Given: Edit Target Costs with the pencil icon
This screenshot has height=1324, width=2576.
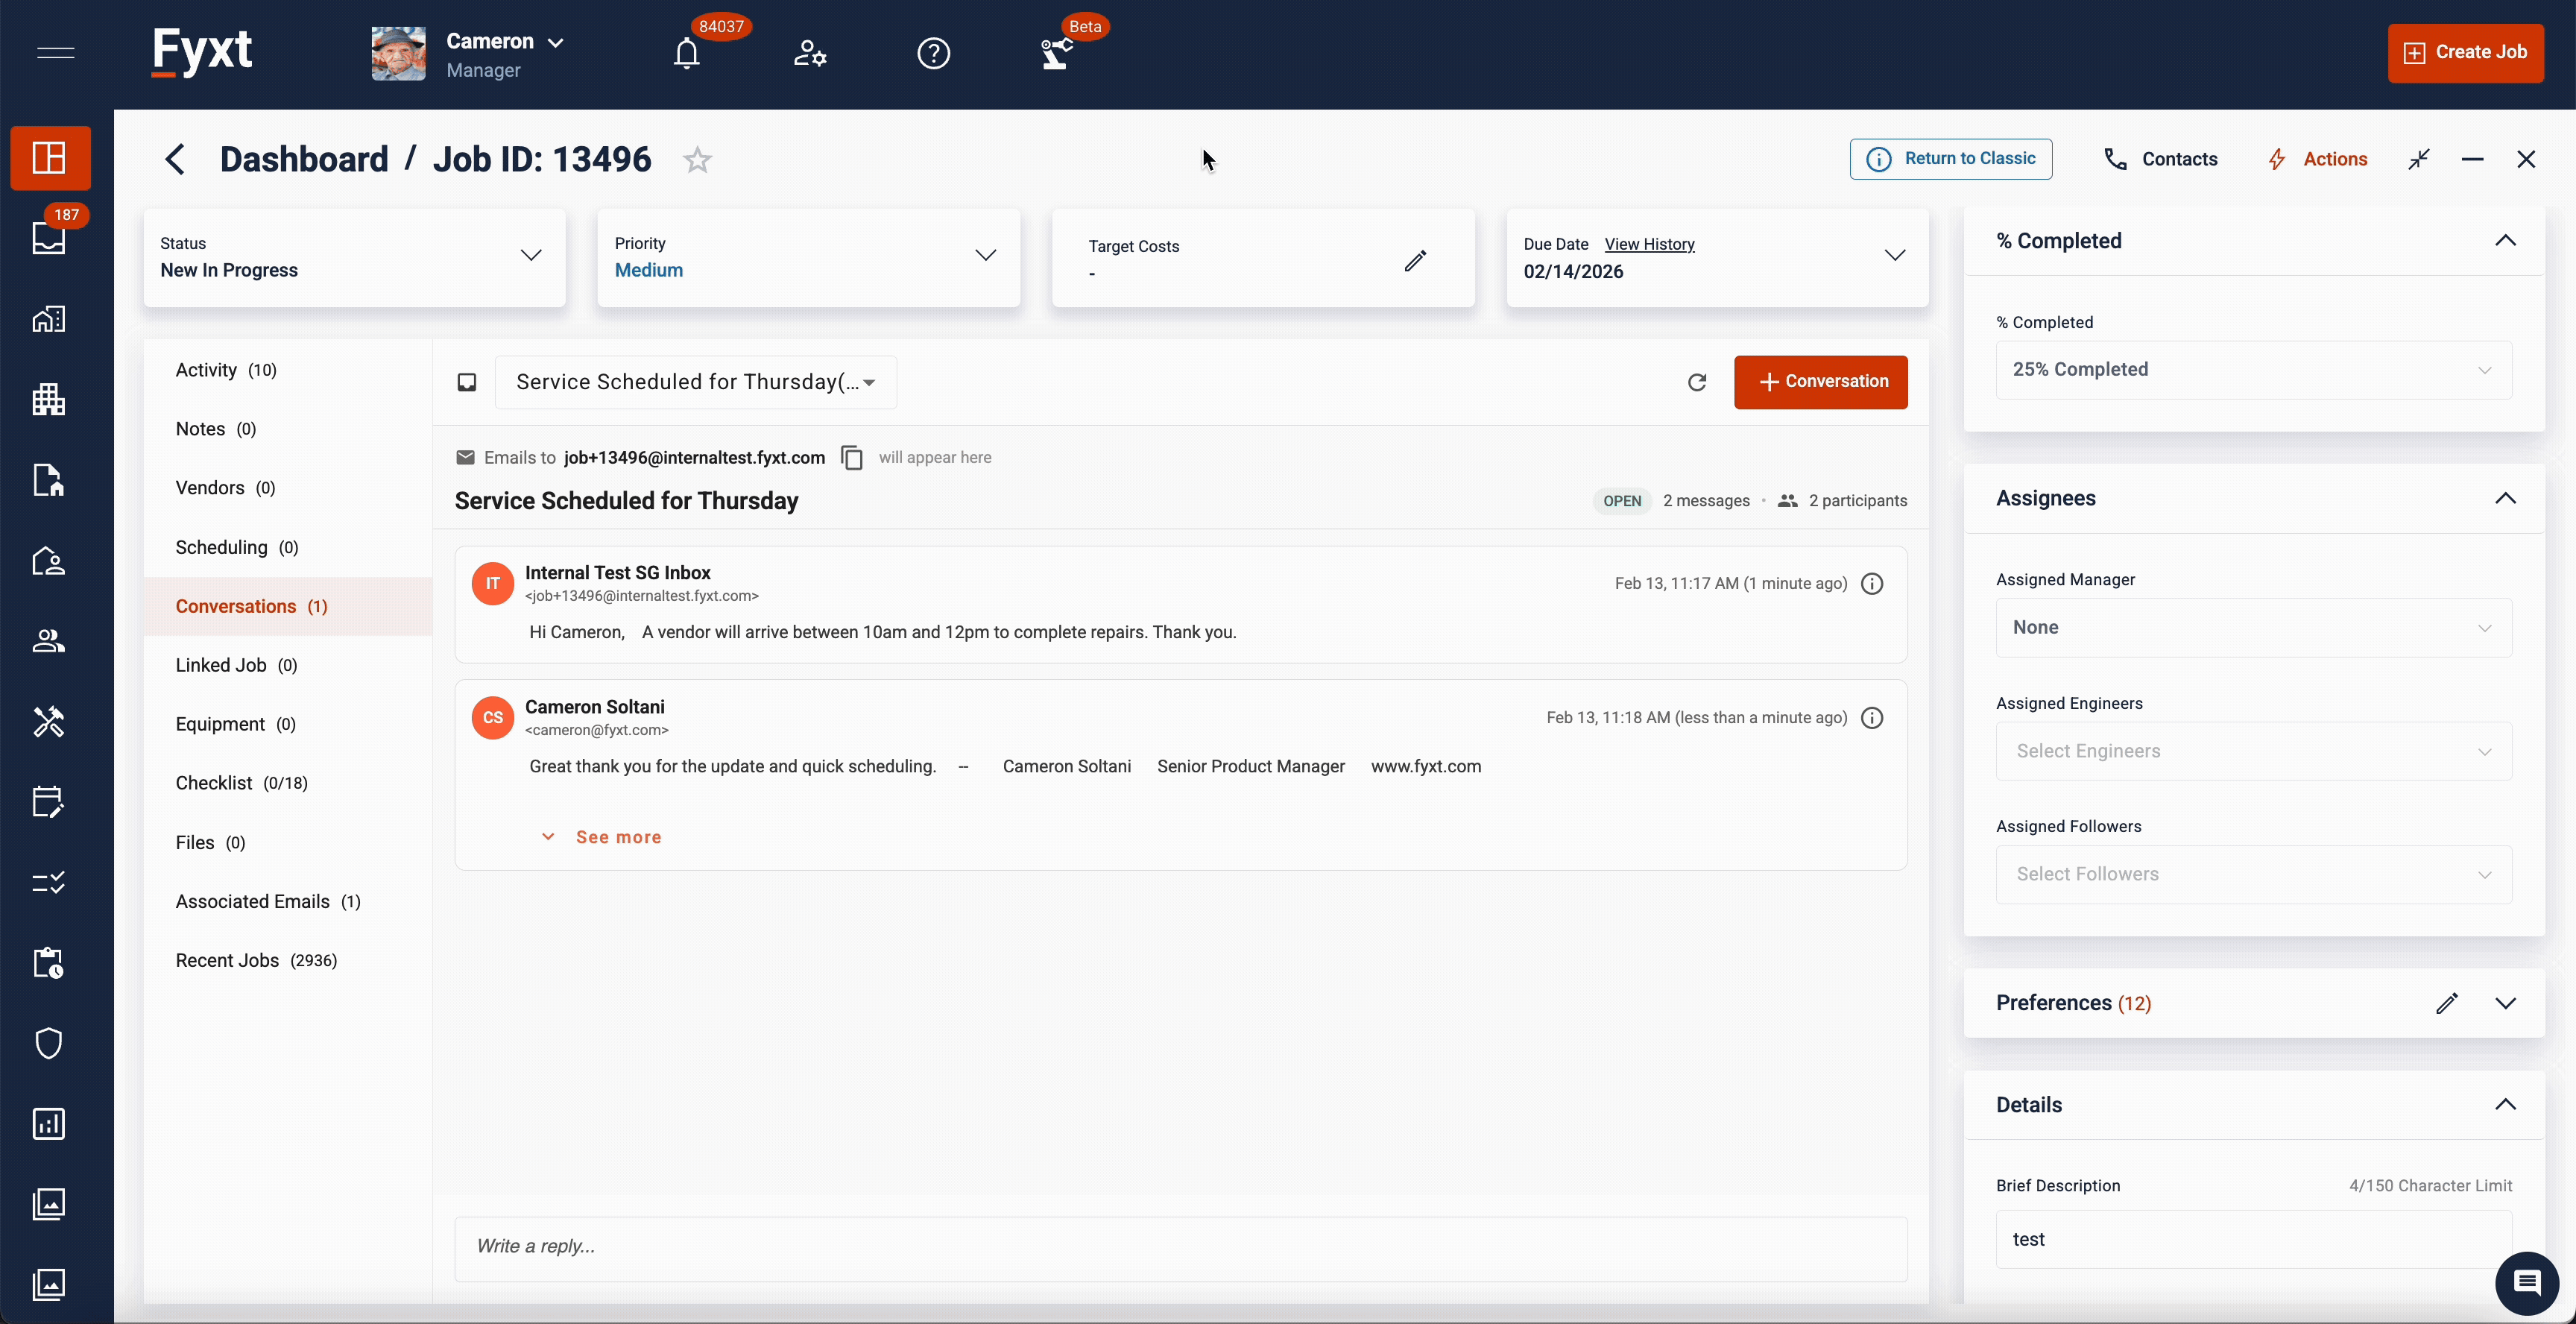Looking at the screenshot, I should [x=1414, y=261].
